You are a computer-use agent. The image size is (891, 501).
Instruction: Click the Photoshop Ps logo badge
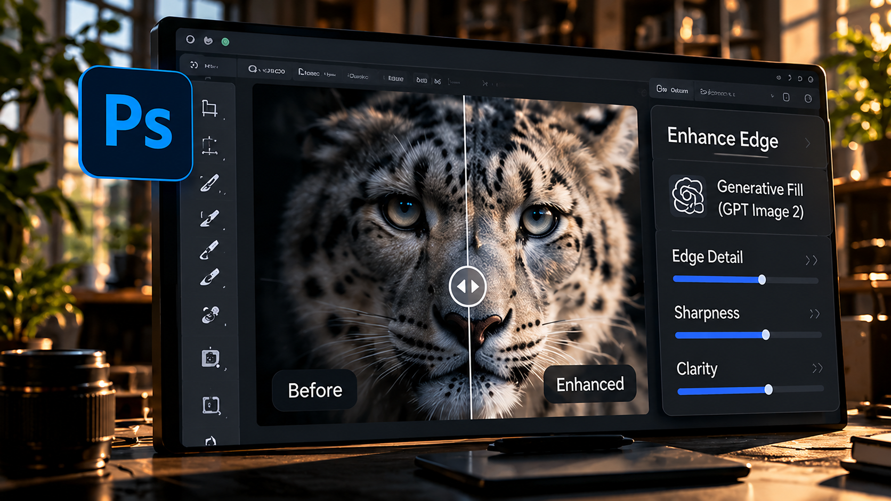[x=136, y=123]
